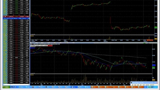
Task: Select the watchlist row priced 25.19
Action: point(16,49)
